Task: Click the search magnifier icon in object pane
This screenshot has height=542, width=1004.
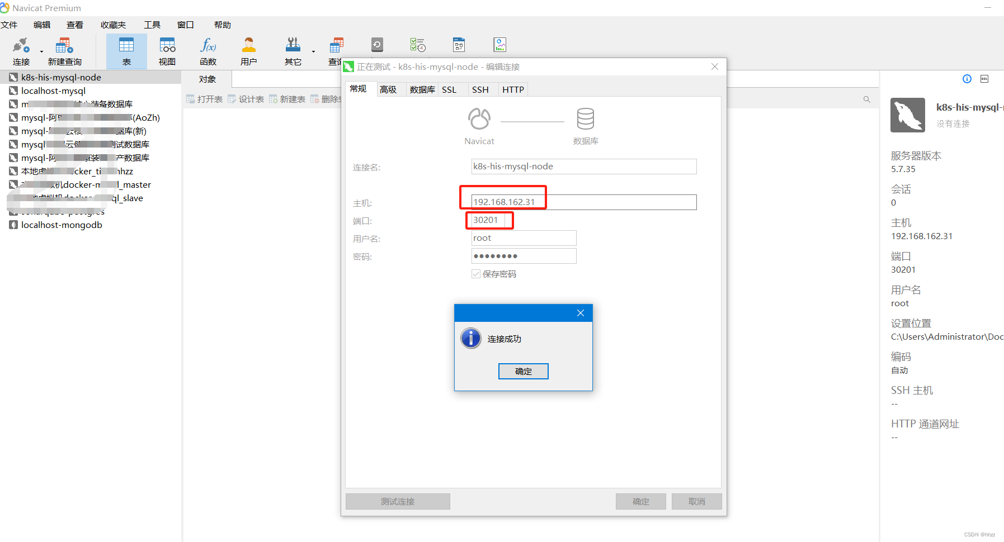Action: (x=867, y=99)
